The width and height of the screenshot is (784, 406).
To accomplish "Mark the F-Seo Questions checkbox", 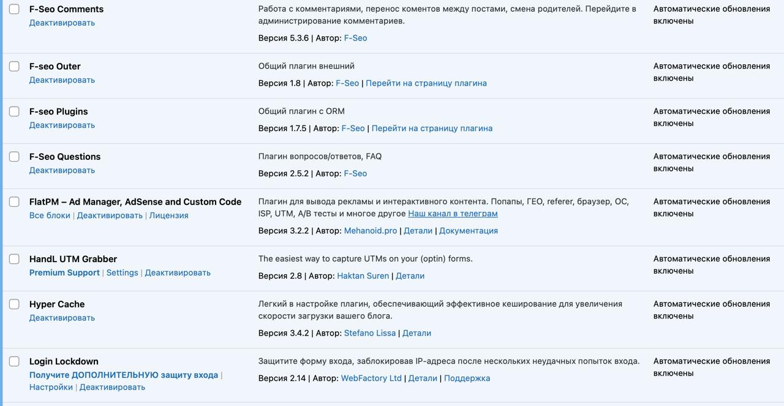I will click(14, 157).
